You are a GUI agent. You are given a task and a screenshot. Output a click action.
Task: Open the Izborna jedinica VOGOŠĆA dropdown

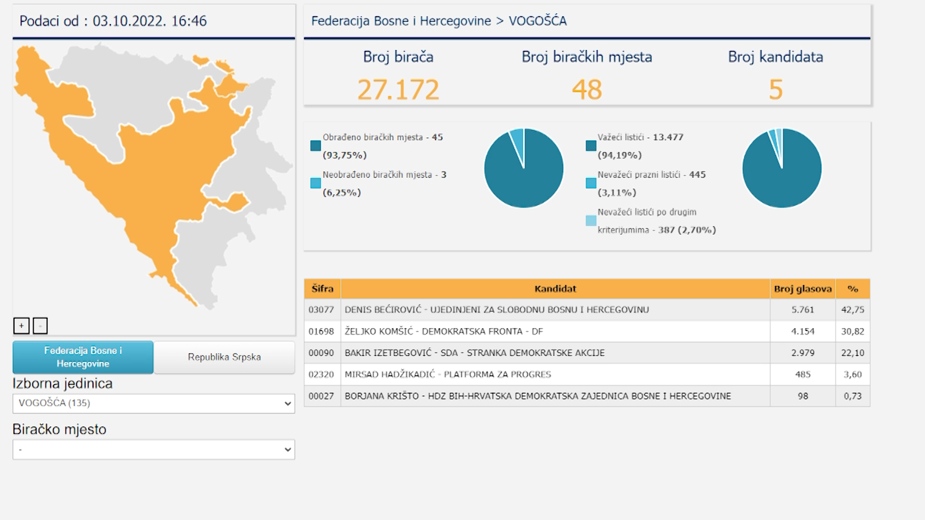154,403
